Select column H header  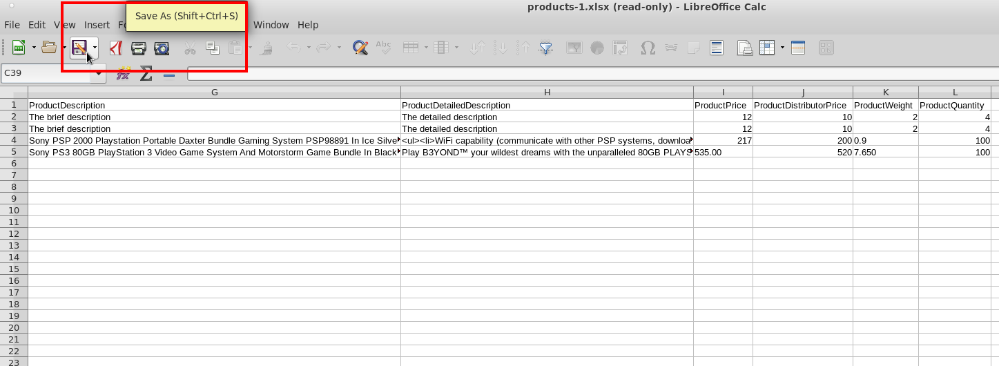click(x=547, y=93)
